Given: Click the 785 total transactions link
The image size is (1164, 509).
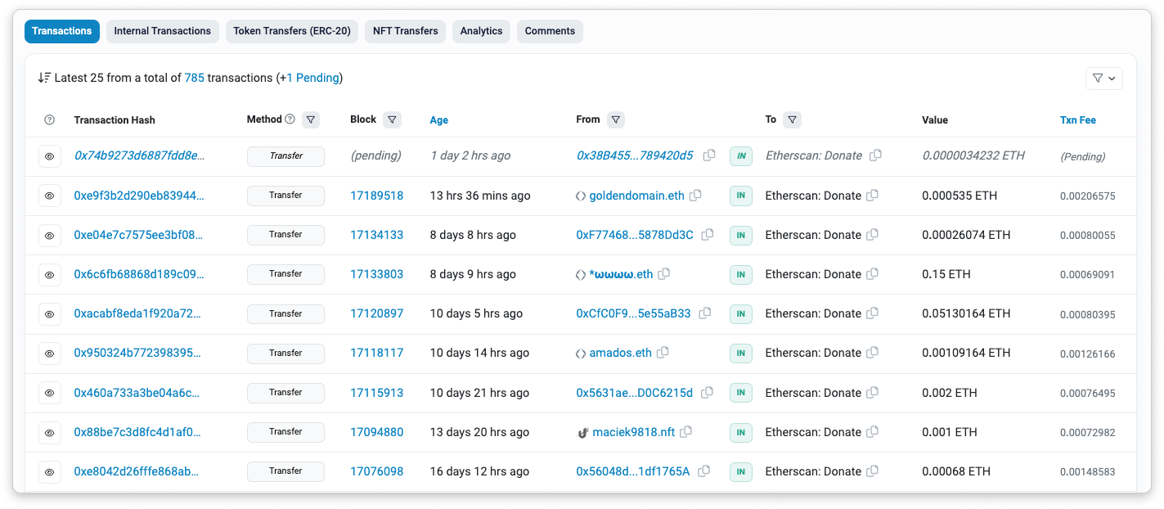Looking at the screenshot, I should [x=195, y=77].
